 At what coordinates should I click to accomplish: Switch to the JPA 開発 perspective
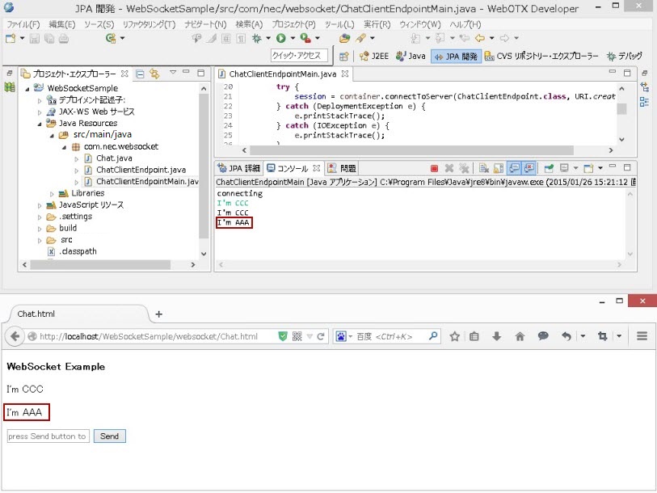pos(456,56)
